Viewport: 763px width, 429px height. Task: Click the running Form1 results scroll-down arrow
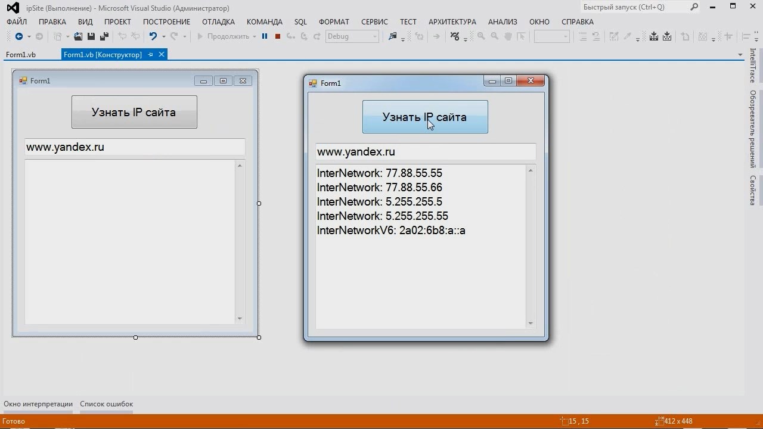pos(531,324)
